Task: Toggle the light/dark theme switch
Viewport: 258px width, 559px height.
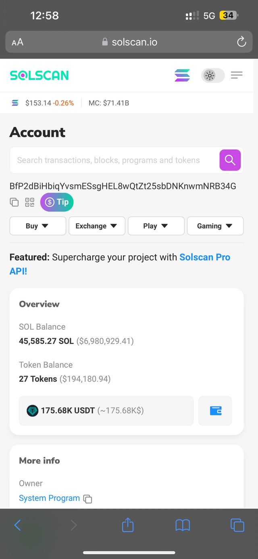Action: (212, 75)
